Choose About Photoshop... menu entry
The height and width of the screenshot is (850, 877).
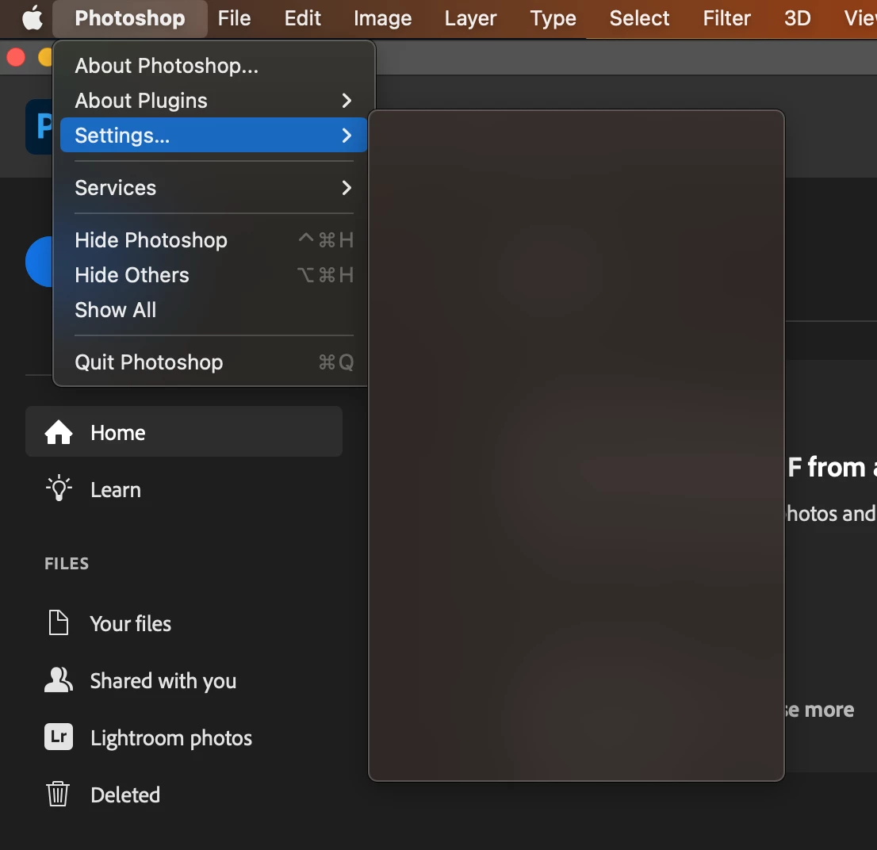(213, 66)
